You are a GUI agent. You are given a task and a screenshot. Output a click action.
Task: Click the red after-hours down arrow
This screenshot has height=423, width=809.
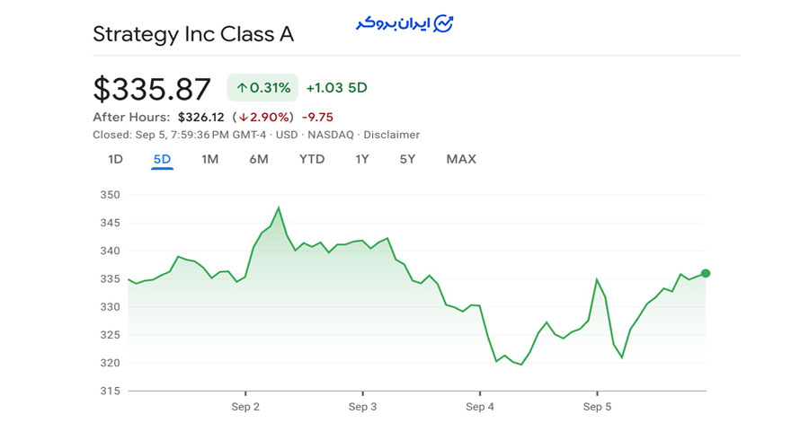click(244, 118)
